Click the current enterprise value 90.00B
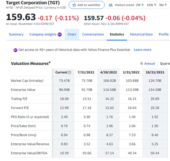 point(64,90)
